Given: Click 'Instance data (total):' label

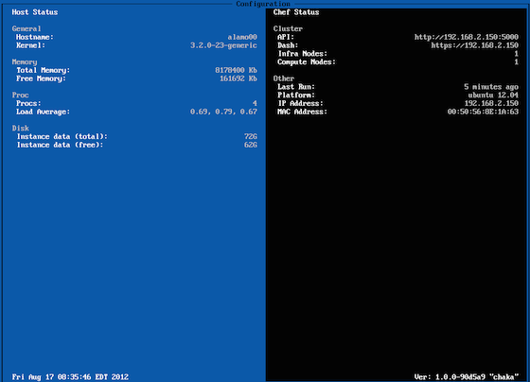Looking at the screenshot, I should [62, 137].
